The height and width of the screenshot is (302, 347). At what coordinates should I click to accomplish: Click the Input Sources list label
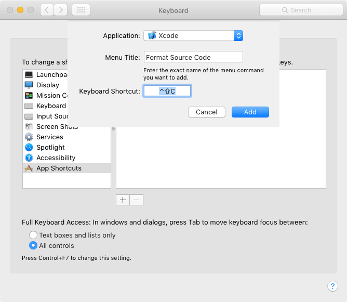point(52,116)
